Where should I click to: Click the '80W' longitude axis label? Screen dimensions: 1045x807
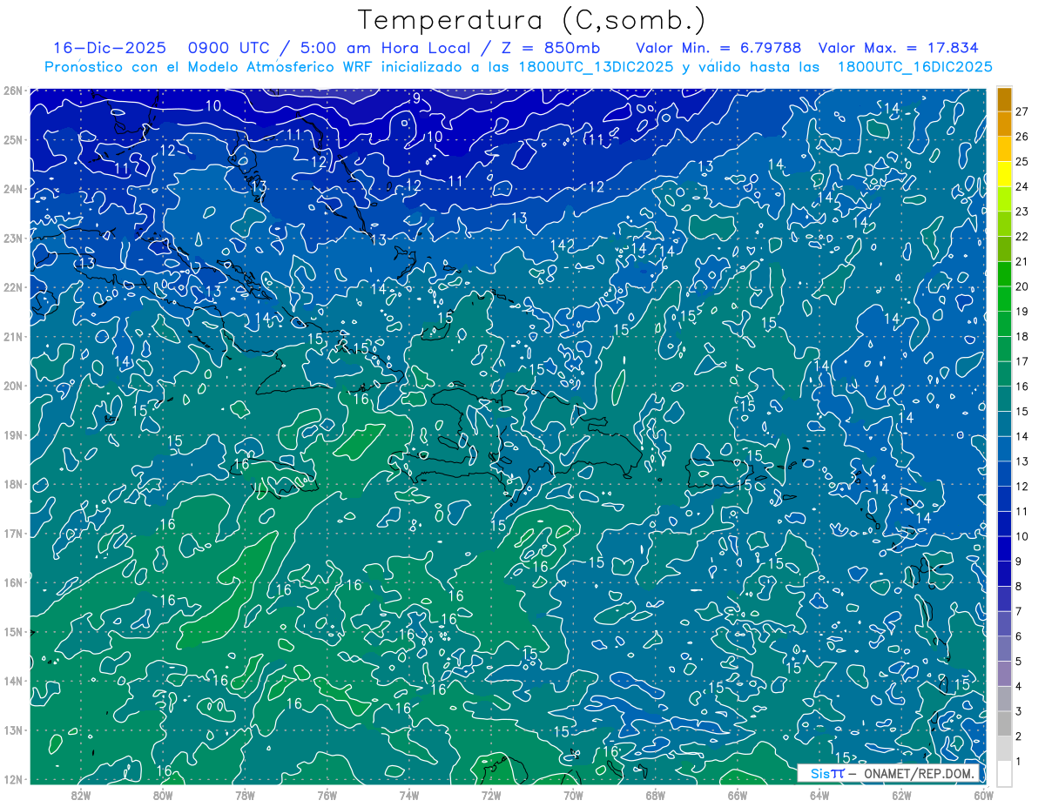coord(163,795)
